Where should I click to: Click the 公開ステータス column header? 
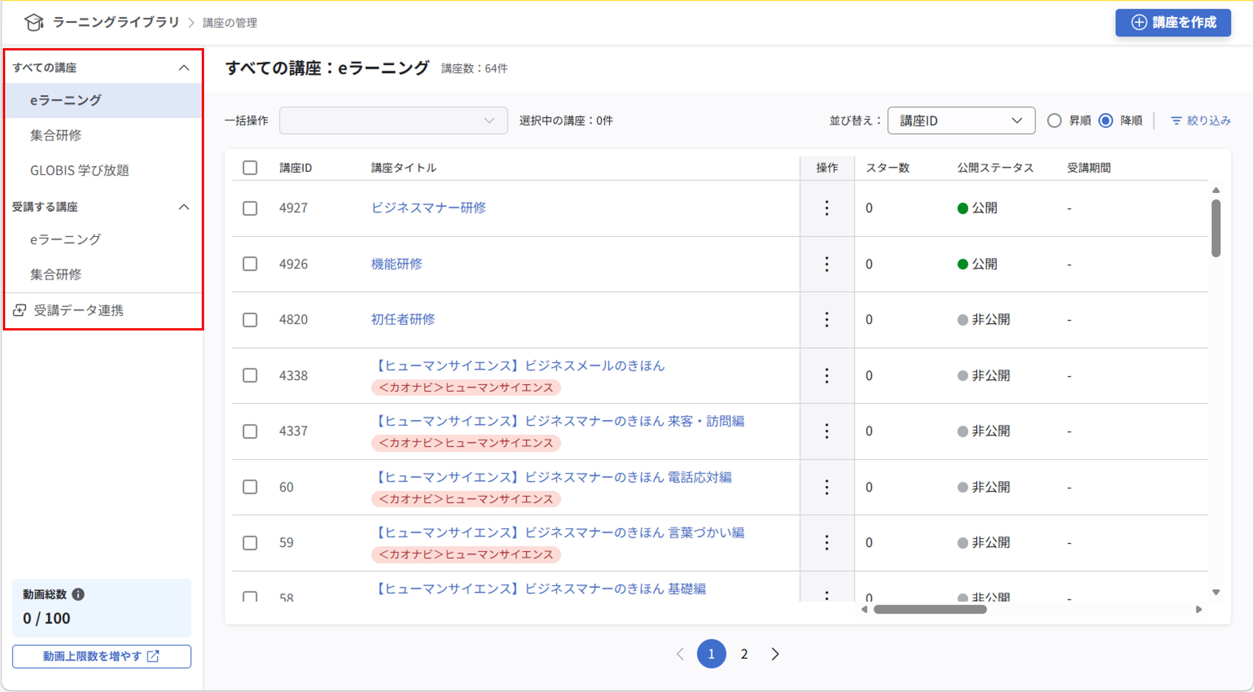click(995, 168)
